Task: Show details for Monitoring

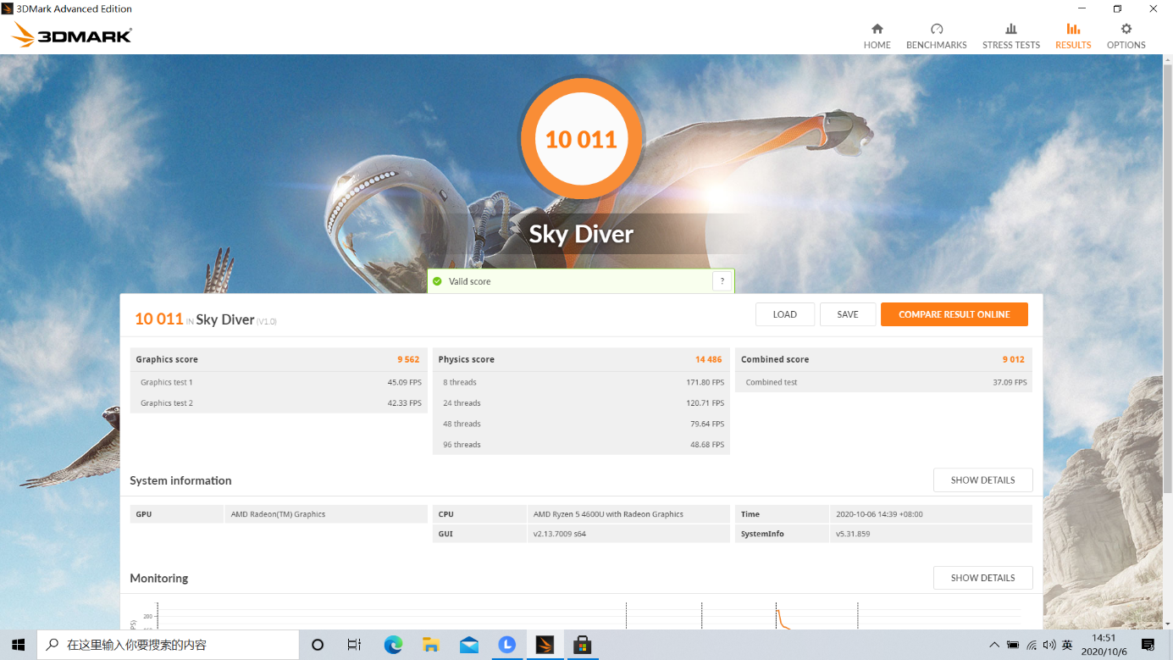Action: (x=982, y=578)
